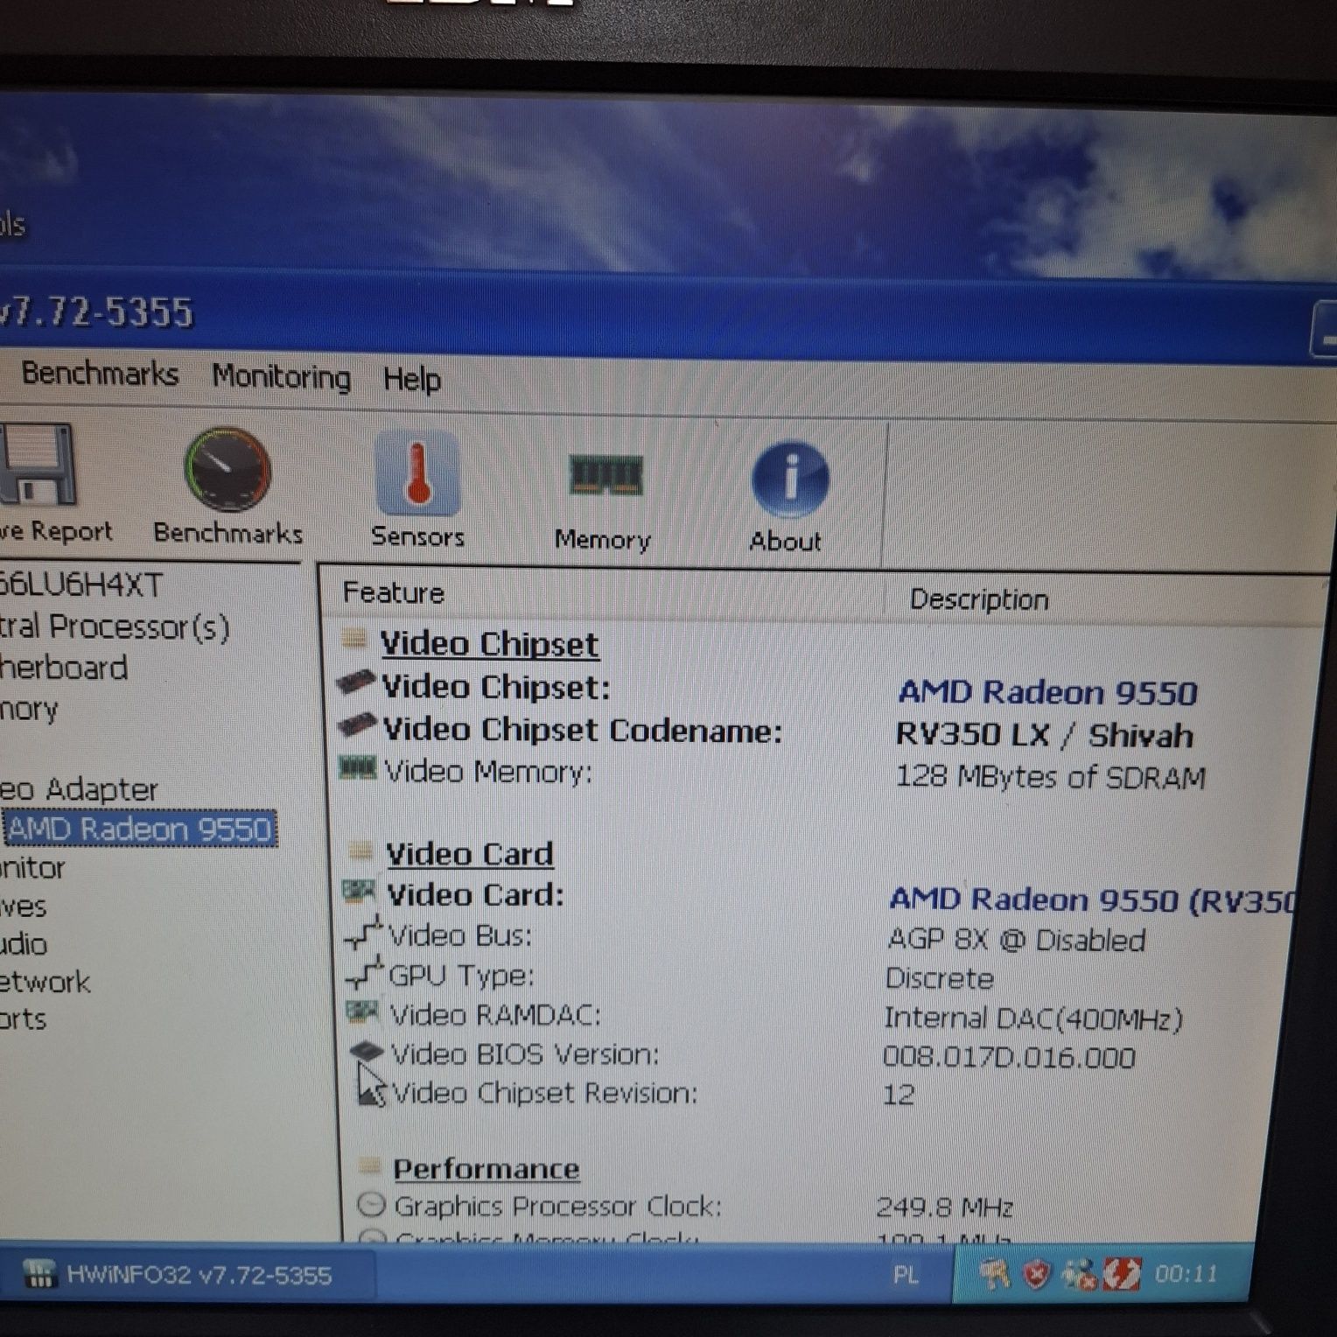Click the AMD Radeon 9550 chipset link
The image size is (1337, 1337).
click(x=1047, y=693)
